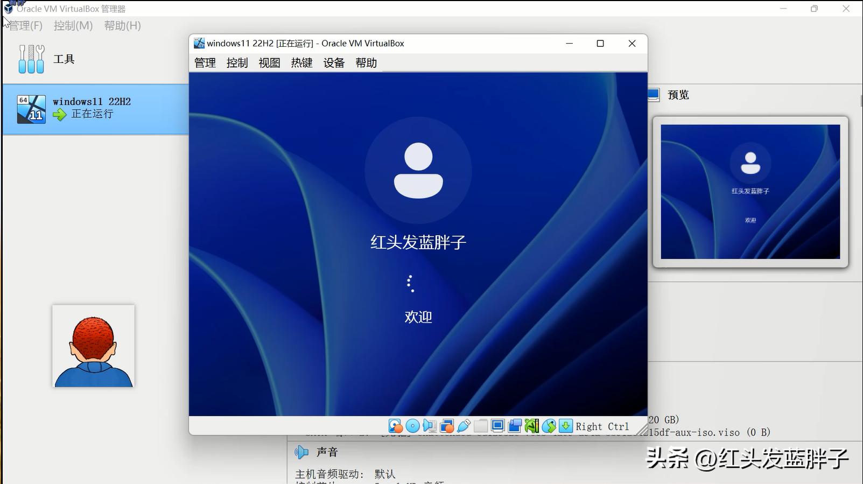Click the user name 红头发蓝胖子 on login screen

(418, 242)
